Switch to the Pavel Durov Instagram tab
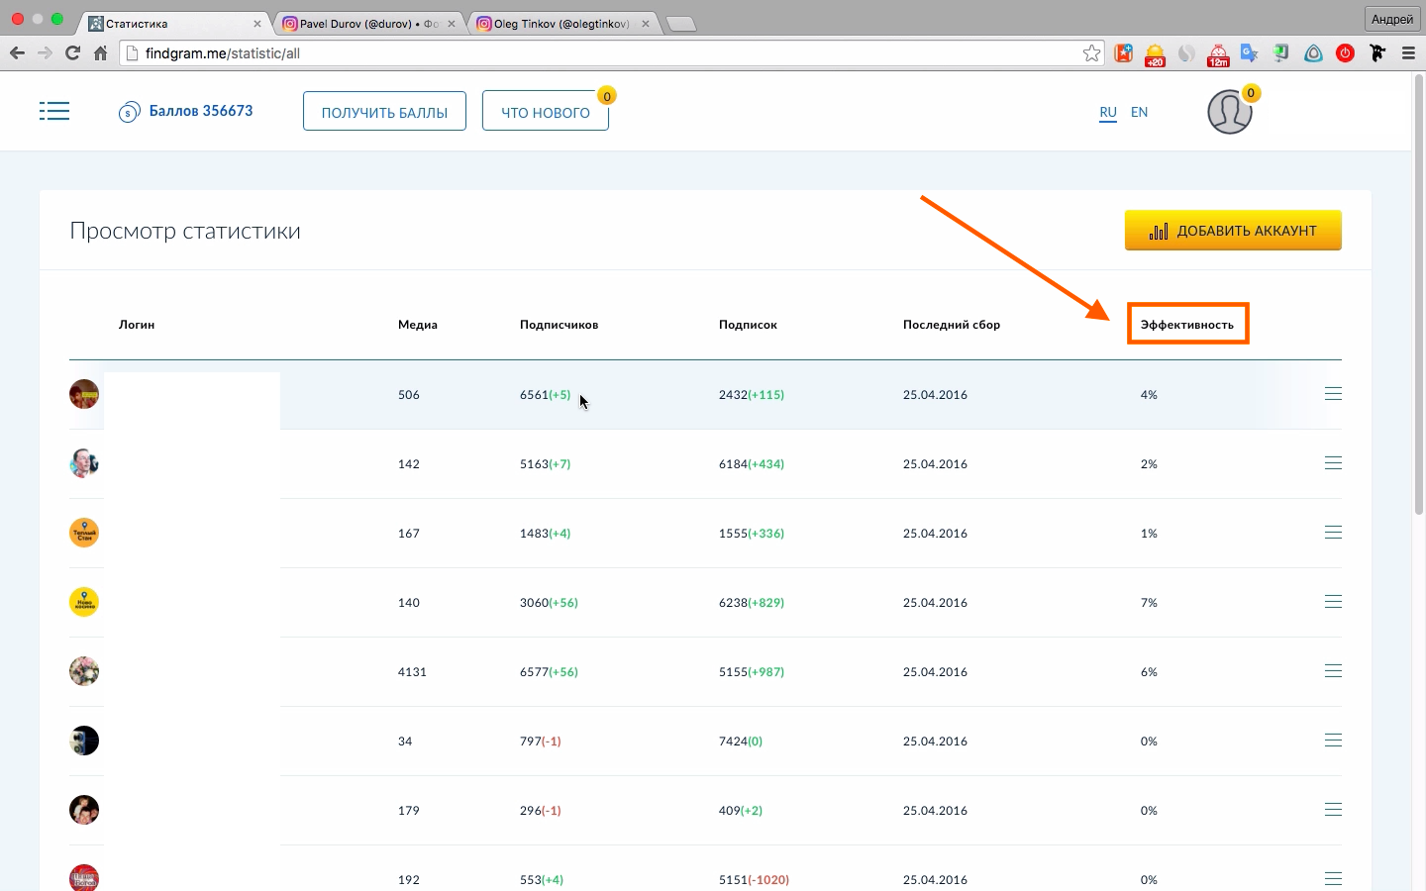This screenshot has width=1426, height=891. (368, 24)
